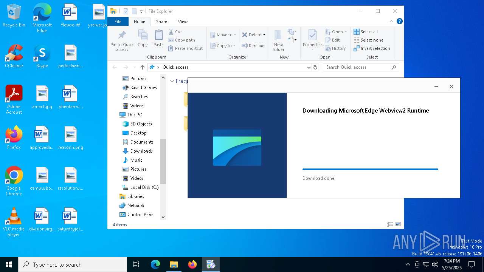Minimize the Webview2 installer dialog
Screen dimensions: 484x272
(436, 87)
